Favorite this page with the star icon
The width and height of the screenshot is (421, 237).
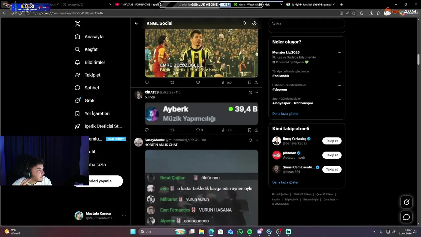tap(354, 13)
